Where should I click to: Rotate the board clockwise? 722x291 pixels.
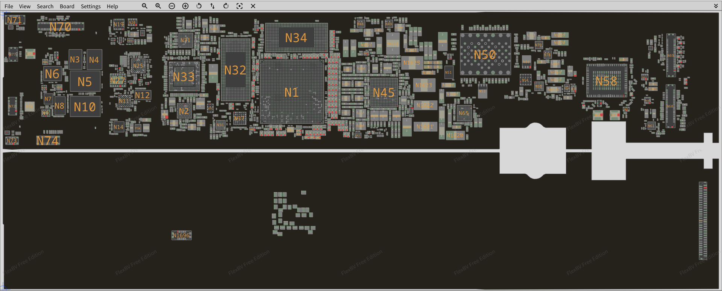[x=226, y=6]
